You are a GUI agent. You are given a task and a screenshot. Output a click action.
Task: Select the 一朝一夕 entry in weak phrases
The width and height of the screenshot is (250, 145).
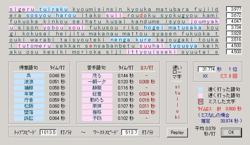[97, 82]
